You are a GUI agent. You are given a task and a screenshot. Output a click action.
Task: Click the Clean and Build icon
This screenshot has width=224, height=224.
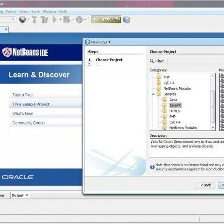point(44,20)
